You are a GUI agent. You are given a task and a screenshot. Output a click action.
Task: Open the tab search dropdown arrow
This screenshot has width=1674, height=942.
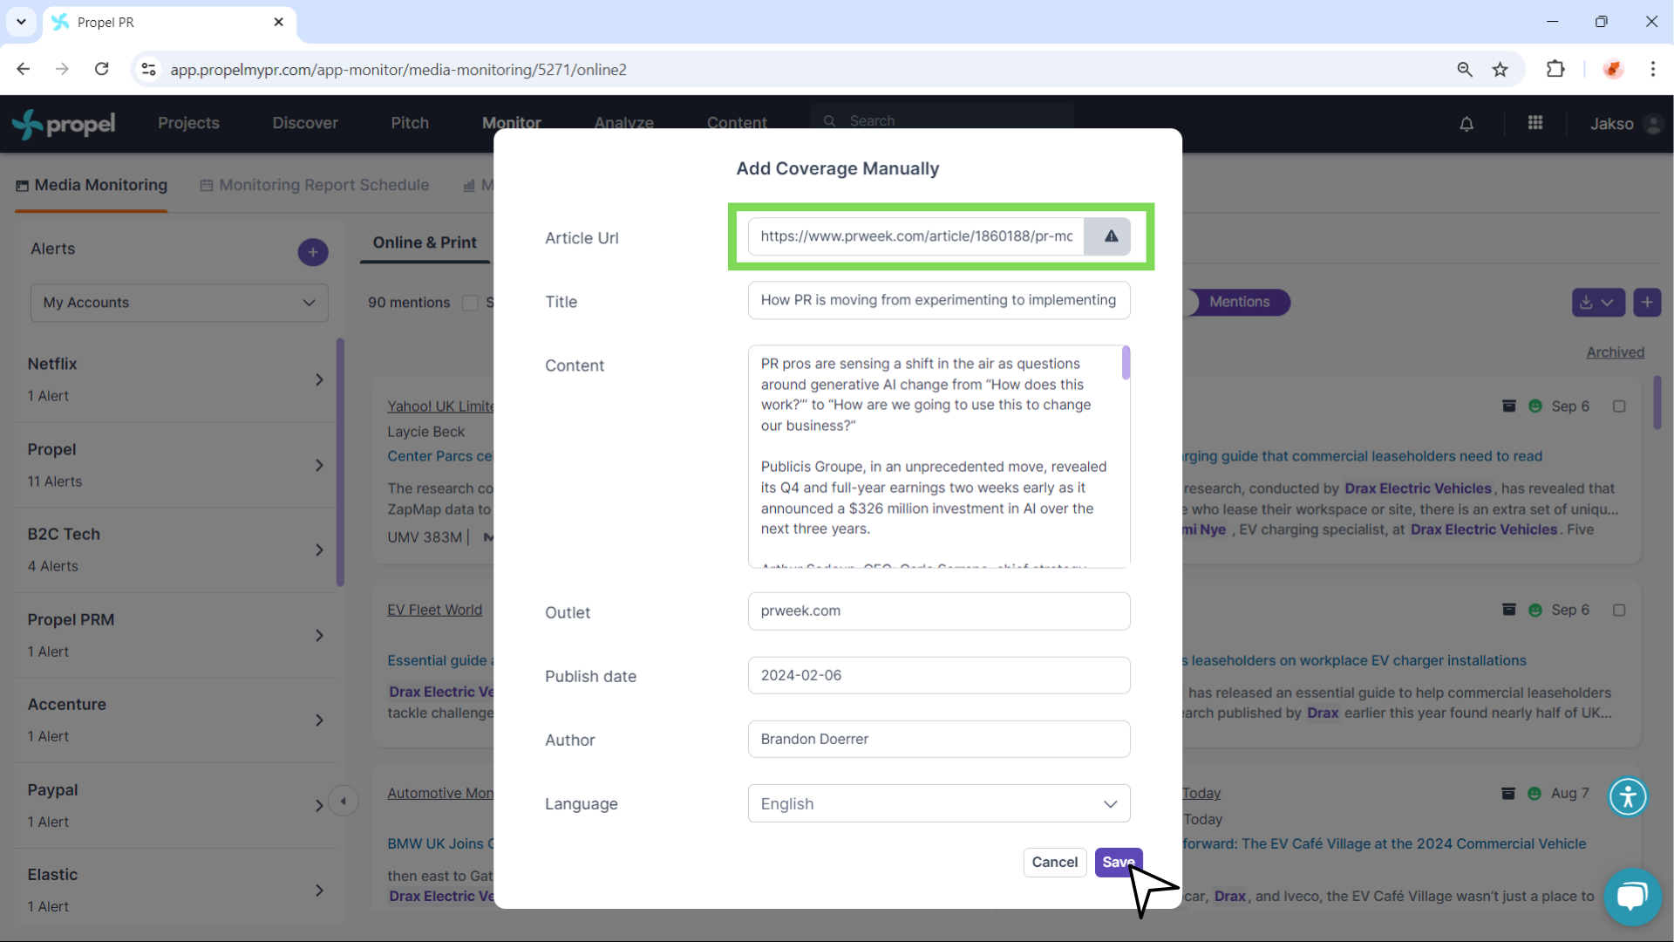tap(21, 22)
